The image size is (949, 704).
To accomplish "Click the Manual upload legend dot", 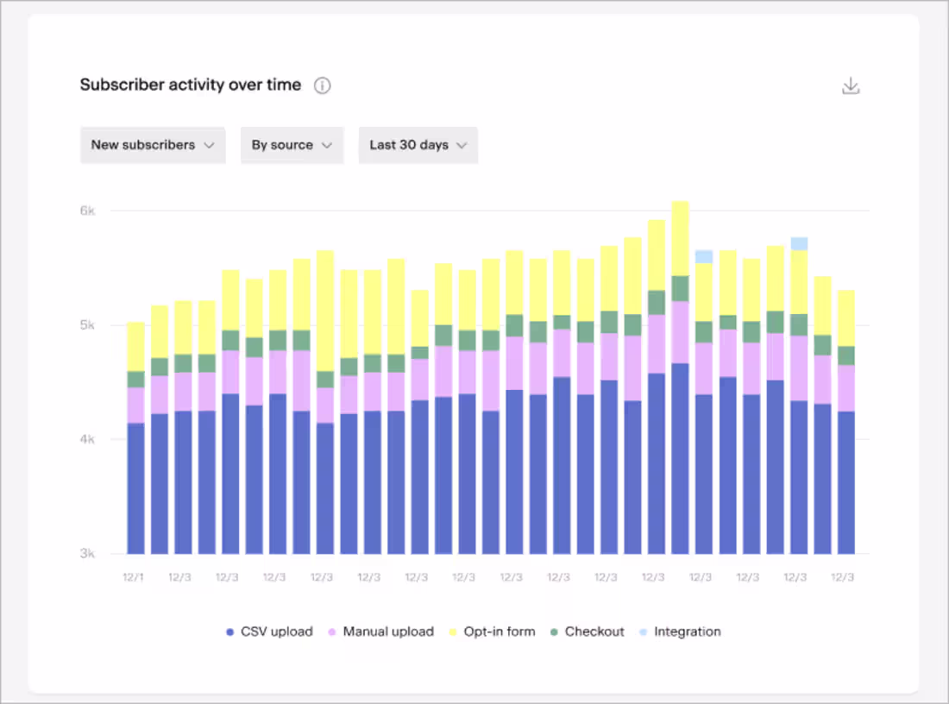I will tap(332, 632).
